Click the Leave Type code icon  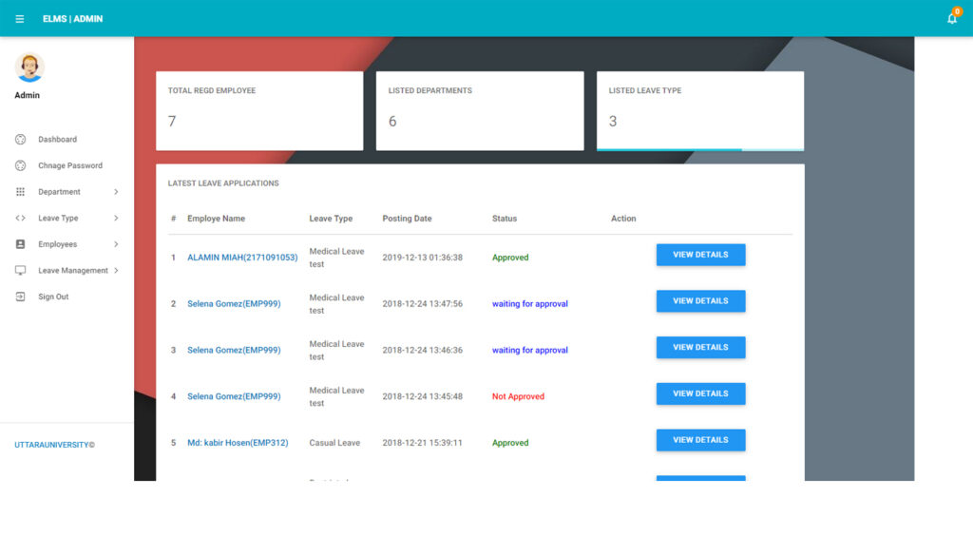(21, 219)
